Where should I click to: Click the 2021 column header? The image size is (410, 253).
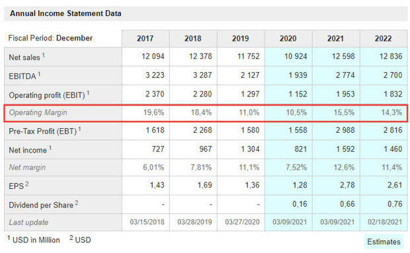point(336,38)
